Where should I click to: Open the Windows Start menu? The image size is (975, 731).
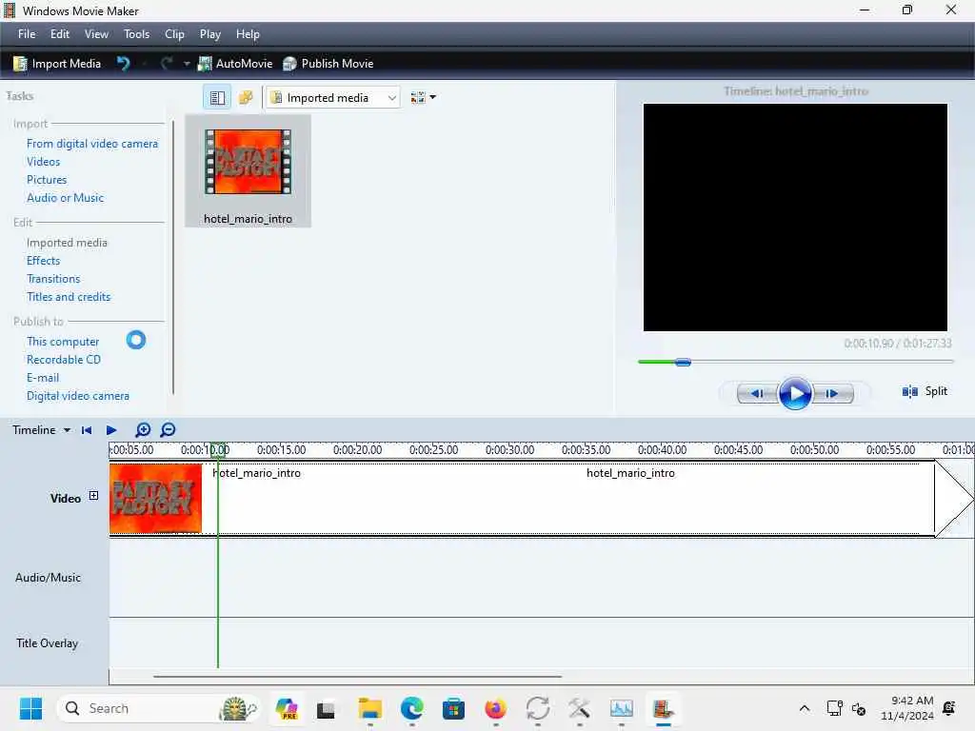click(30, 708)
